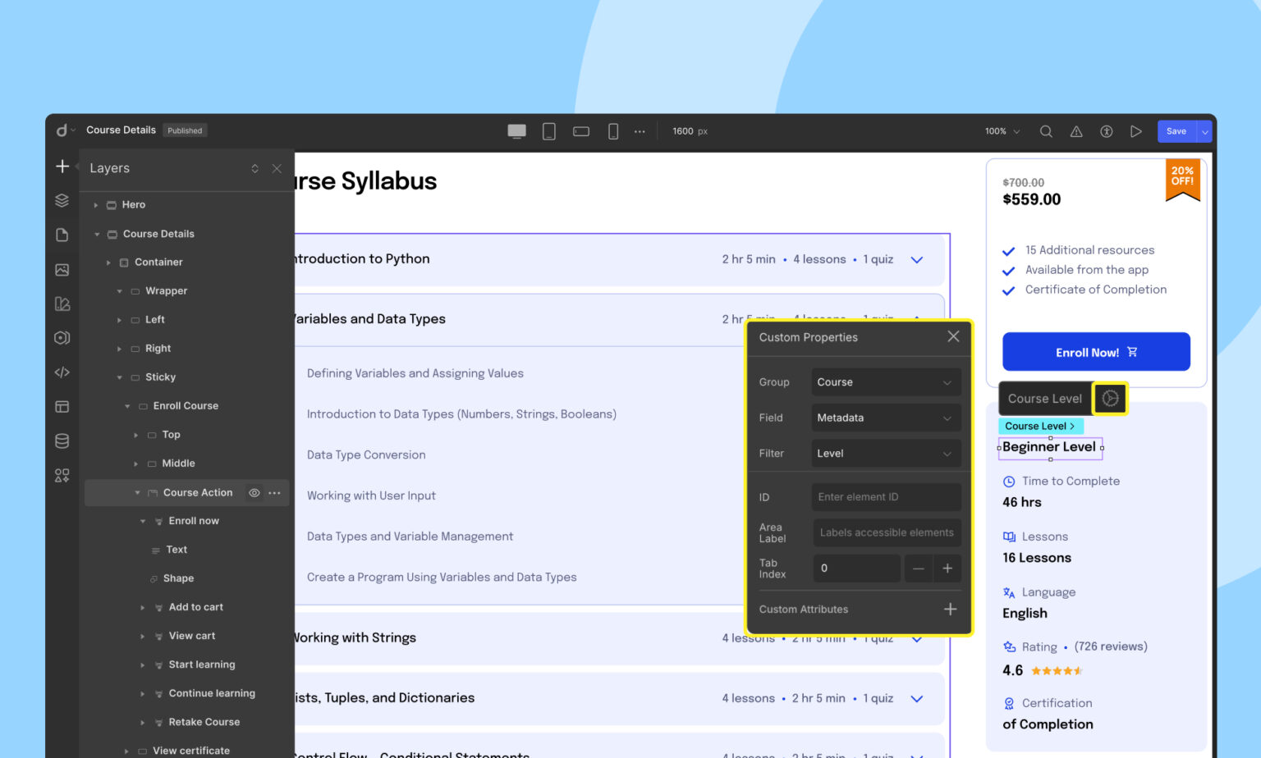Image resolution: width=1261 pixels, height=758 pixels.
Task: Open the database CMS icon in sidebar
Action: coord(62,441)
